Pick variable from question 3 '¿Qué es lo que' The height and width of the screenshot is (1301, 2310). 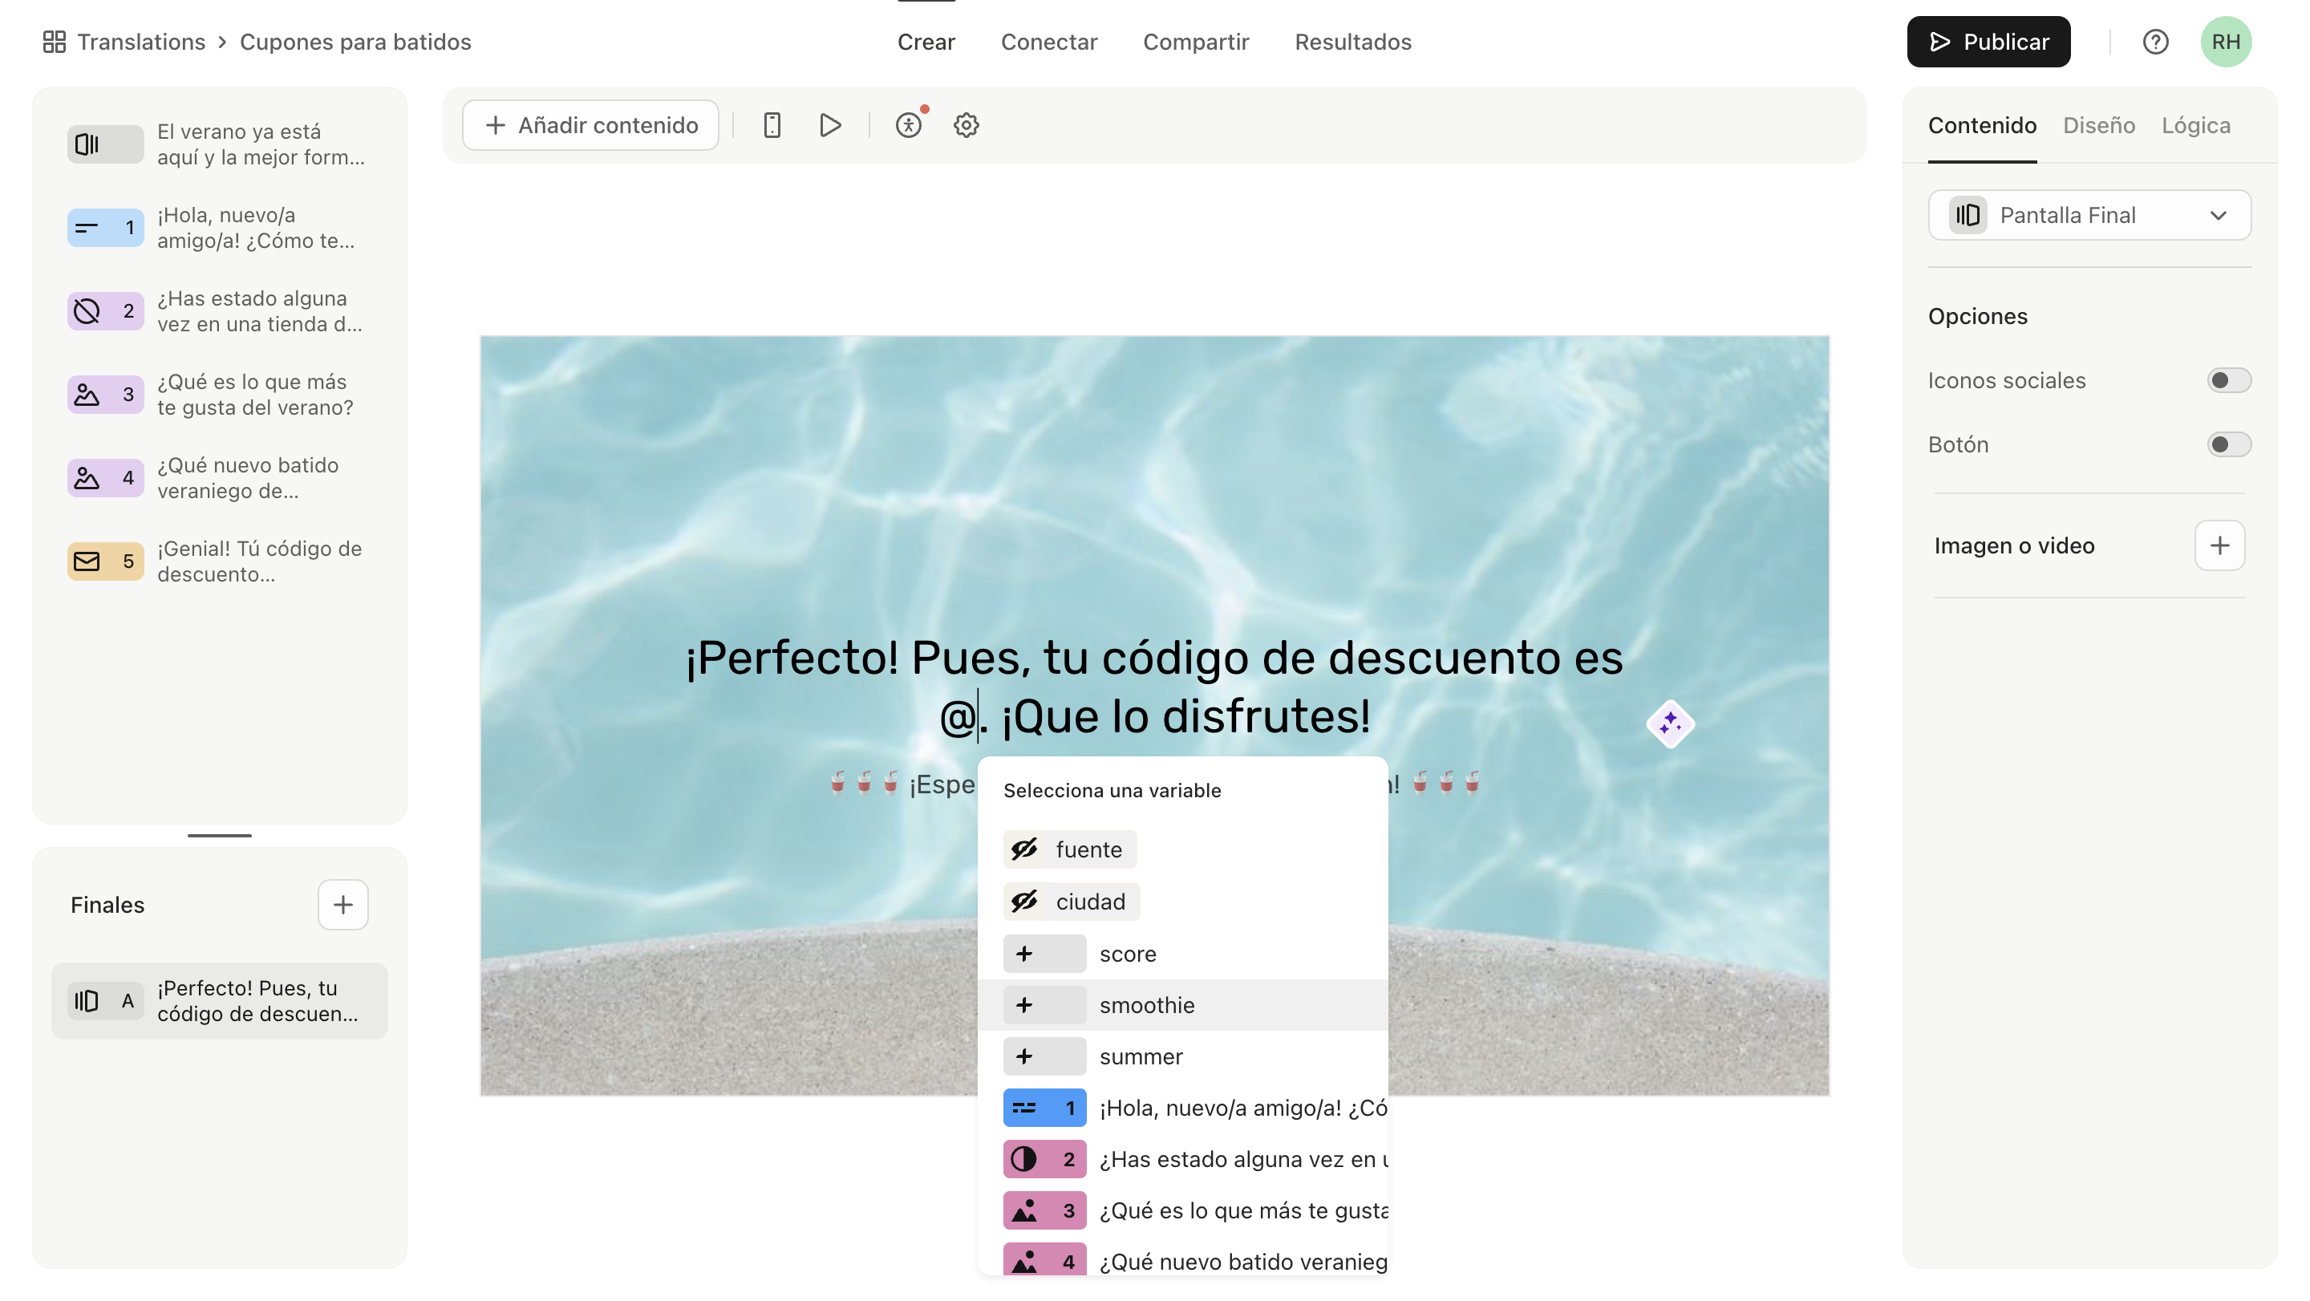[1182, 1210]
